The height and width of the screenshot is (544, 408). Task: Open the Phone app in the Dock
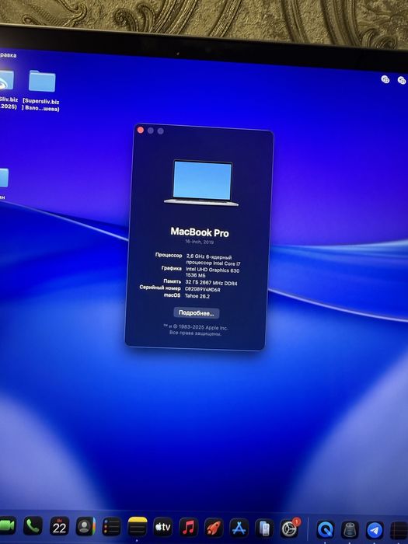[33, 526]
